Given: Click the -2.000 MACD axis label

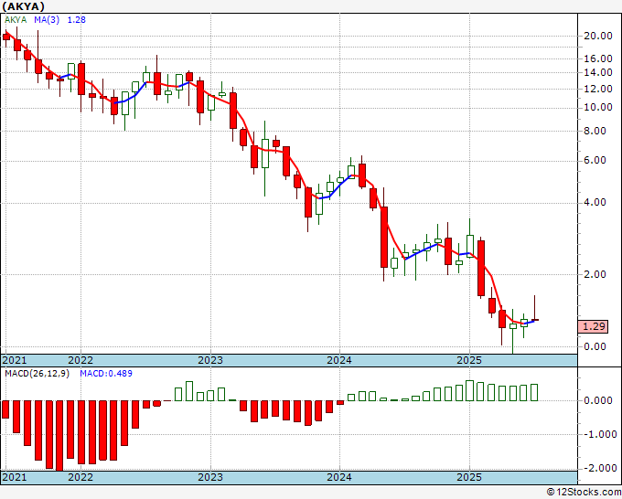Looking at the screenshot, I should point(598,468).
